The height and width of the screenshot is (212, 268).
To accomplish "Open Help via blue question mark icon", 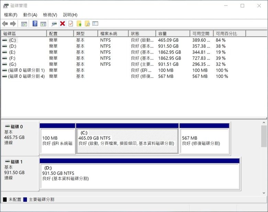I will coord(35,24).
